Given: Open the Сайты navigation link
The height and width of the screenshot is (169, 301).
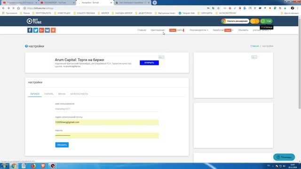Looking at the screenshot, I should (177, 30).
